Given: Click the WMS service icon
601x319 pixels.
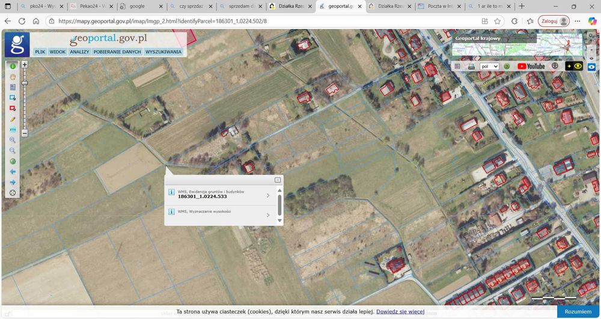Looking at the screenshot, I should click(x=471, y=67).
